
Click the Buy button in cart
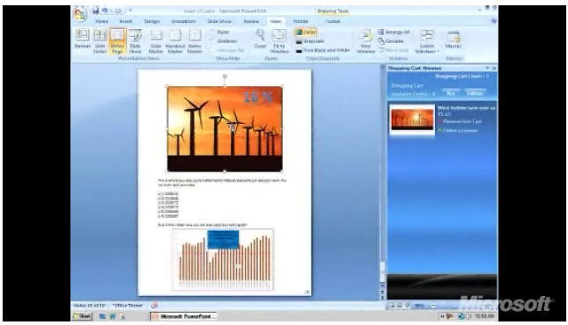[450, 93]
